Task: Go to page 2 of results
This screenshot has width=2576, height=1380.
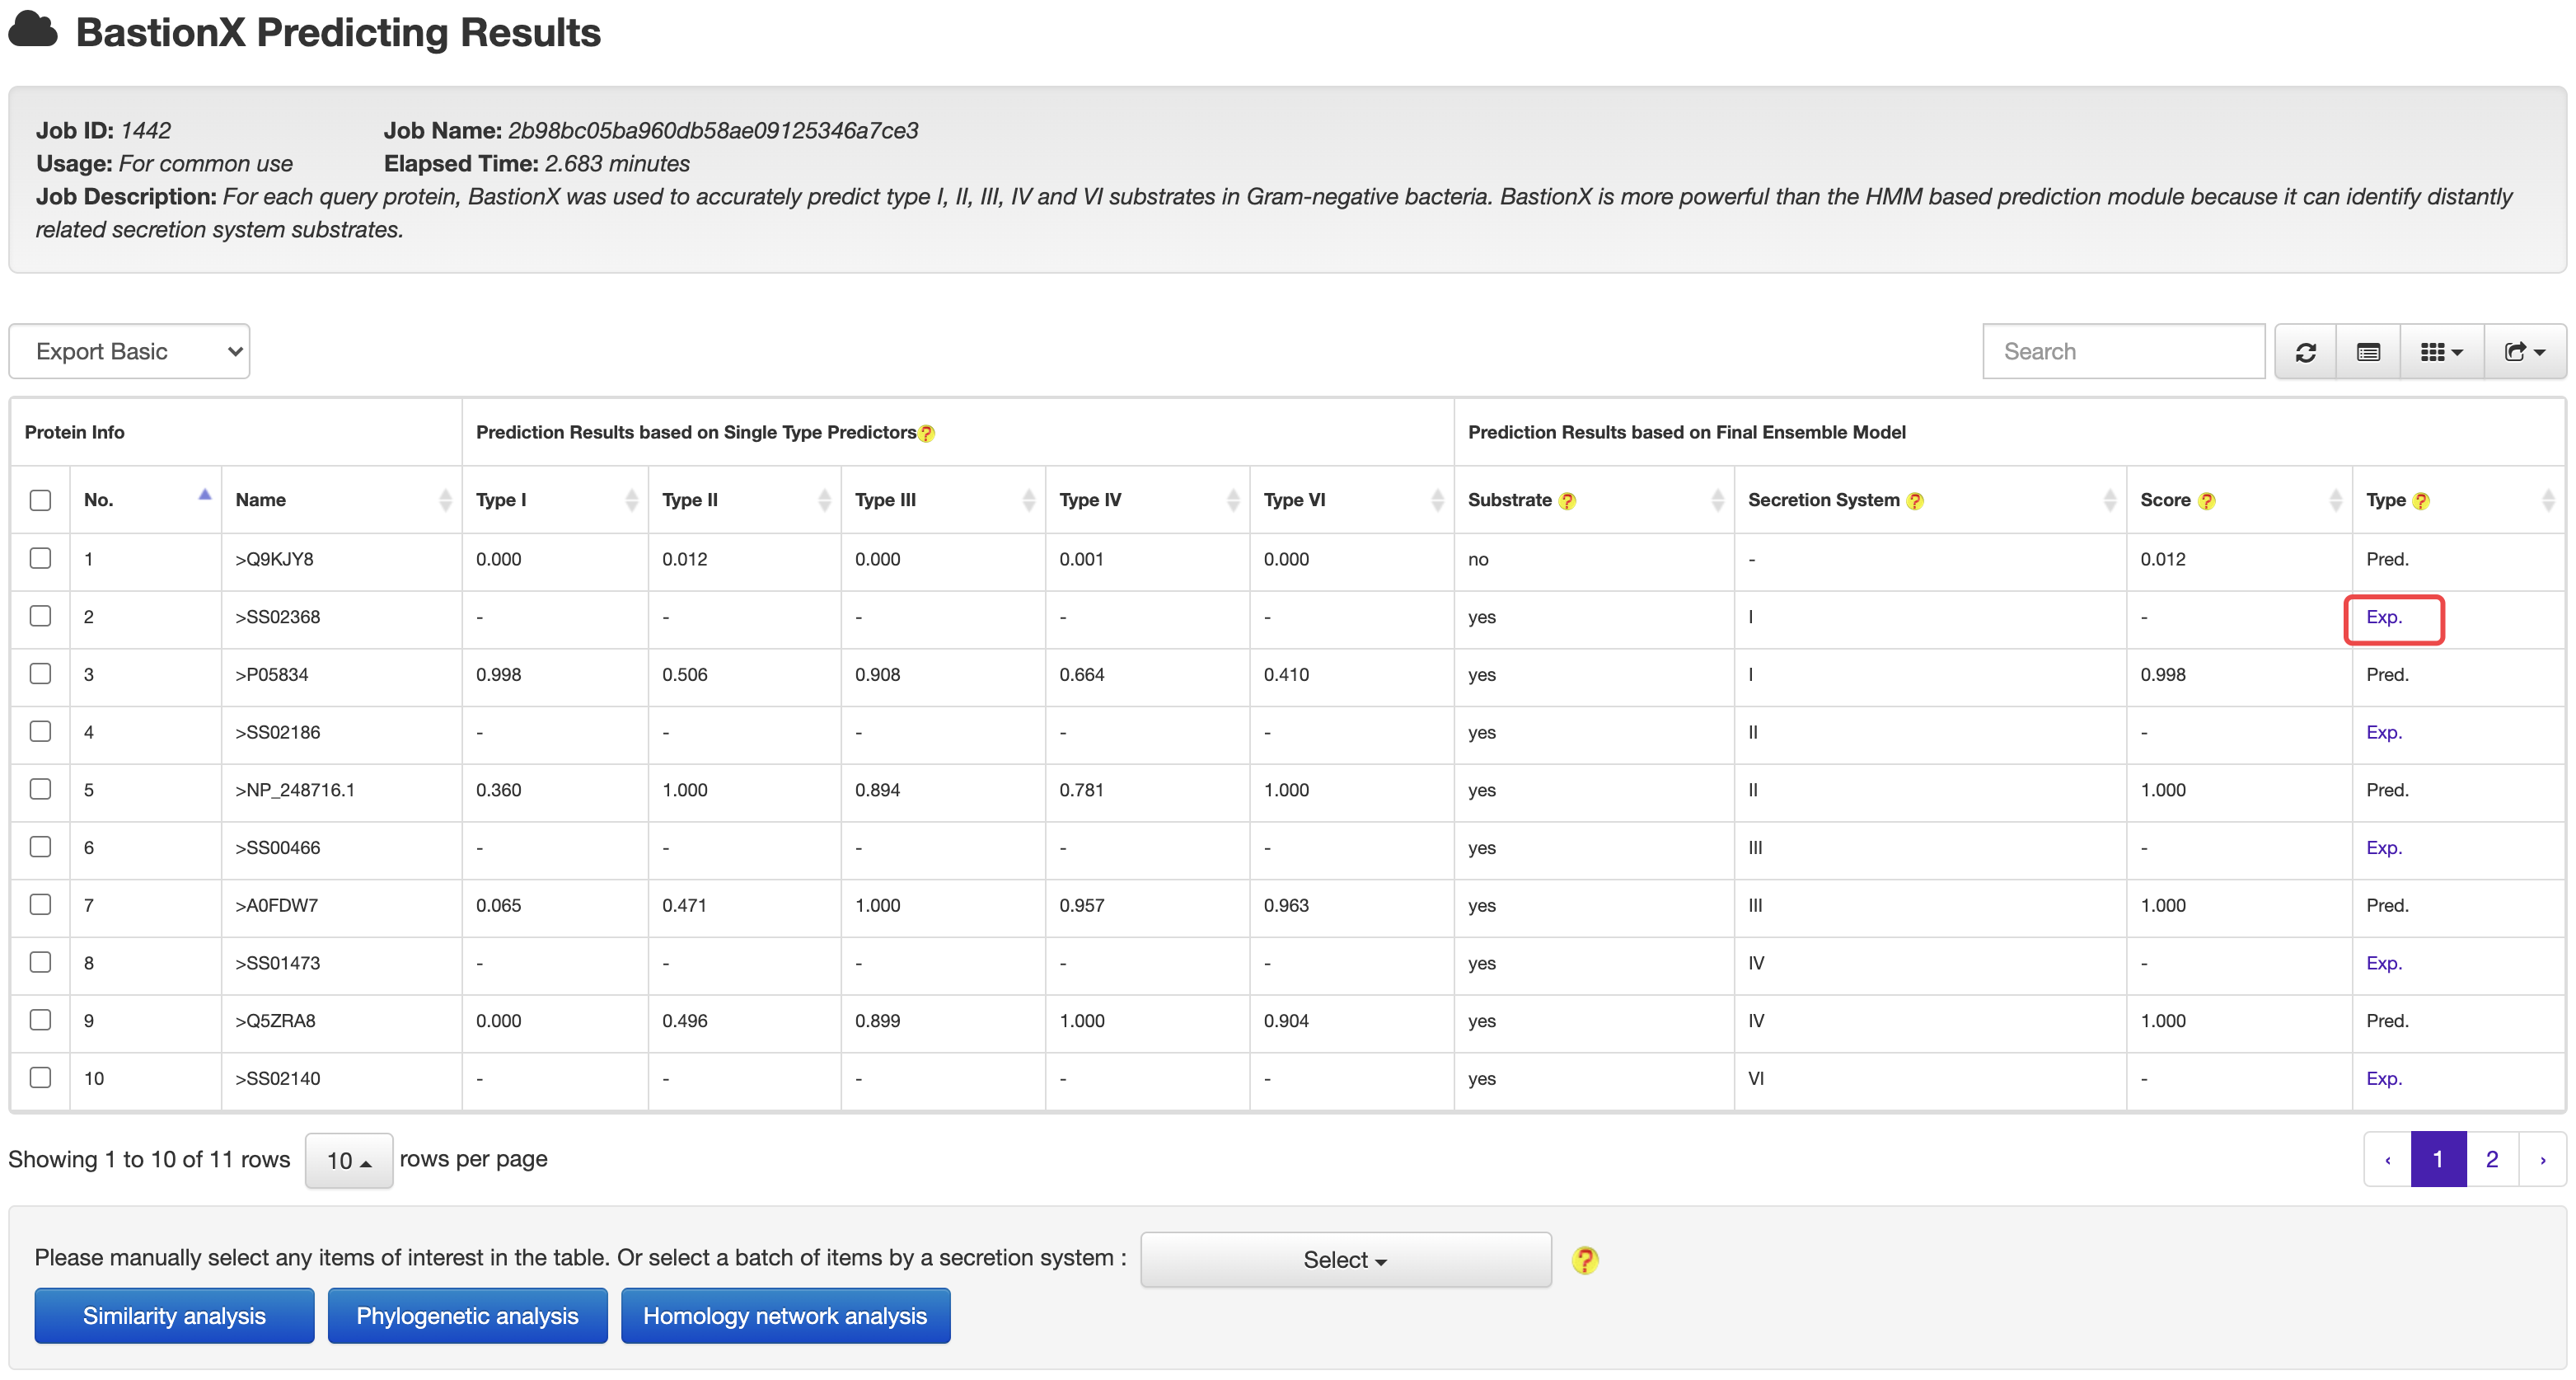Action: pos(2491,1159)
